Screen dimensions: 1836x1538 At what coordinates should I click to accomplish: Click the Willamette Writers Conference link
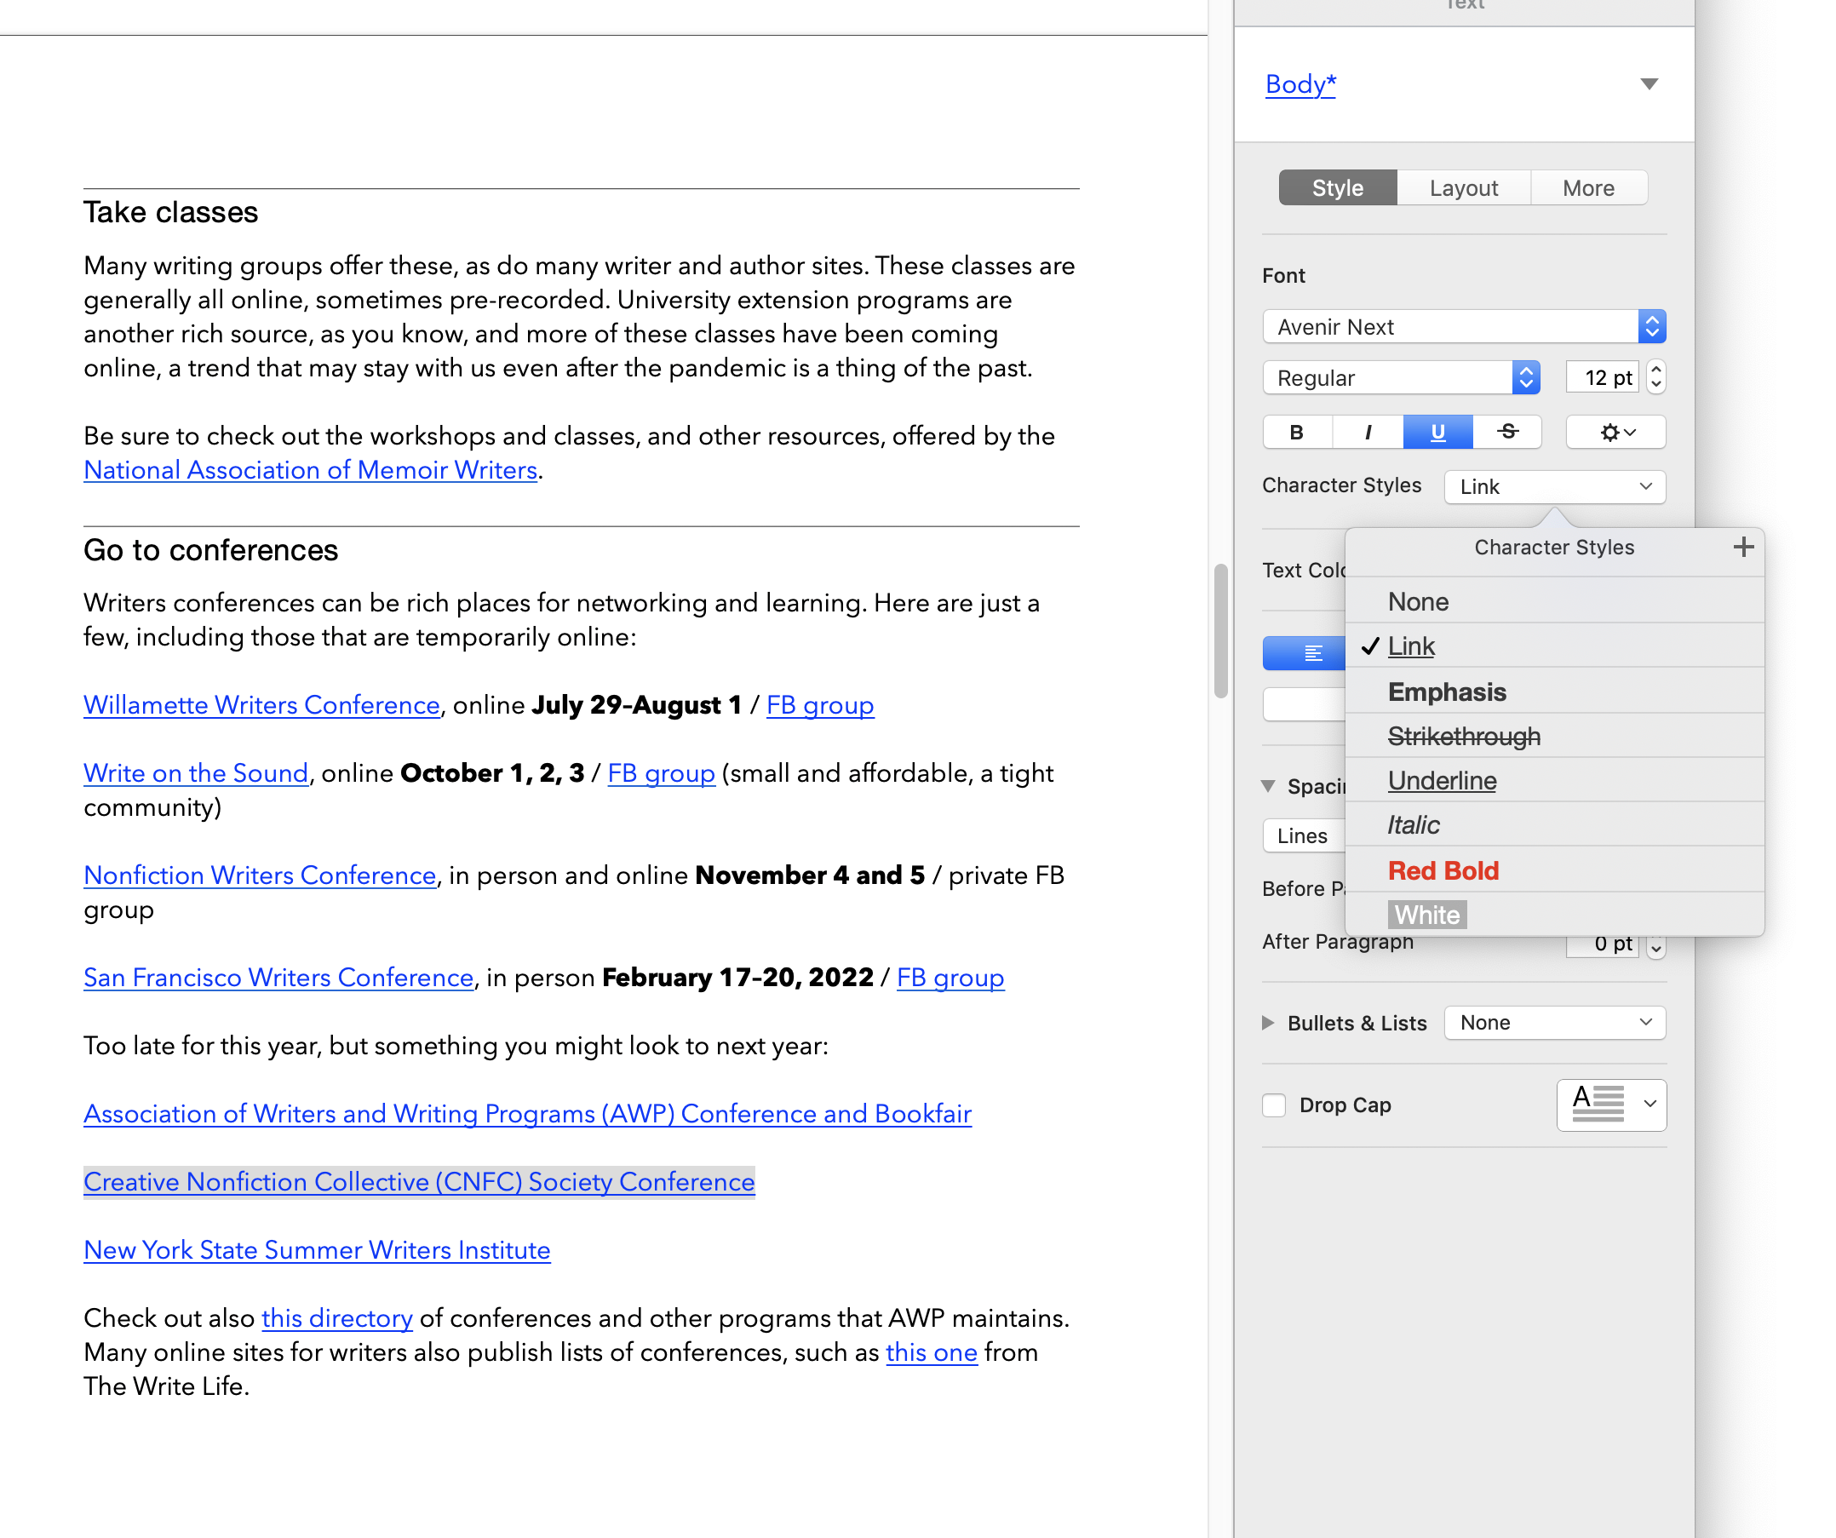pos(261,704)
